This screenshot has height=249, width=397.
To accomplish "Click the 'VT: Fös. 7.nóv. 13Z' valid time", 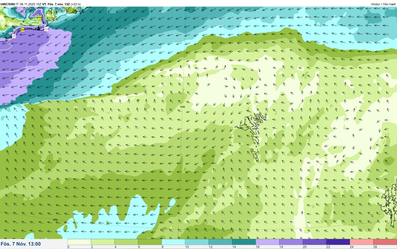I will pos(56,4).
